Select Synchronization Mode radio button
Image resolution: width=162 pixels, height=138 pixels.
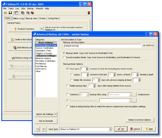click(64, 57)
